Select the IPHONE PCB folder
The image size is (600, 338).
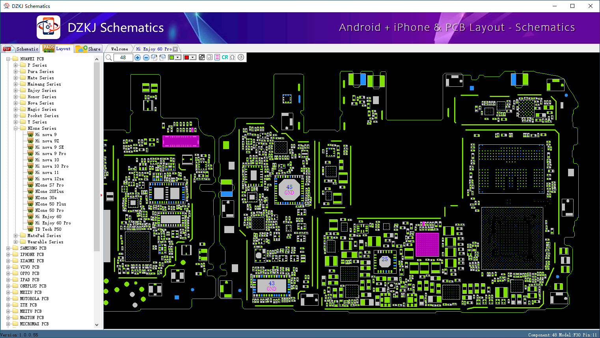(32, 254)
